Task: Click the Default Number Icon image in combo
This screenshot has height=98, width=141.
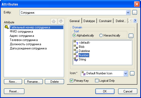Action: point(83,73)
